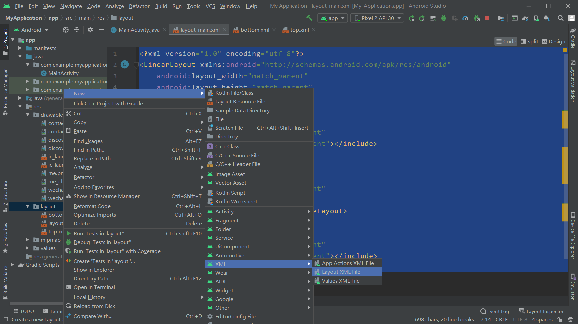Screen dimensions: 578x324
Task: Collapse the app module tree node
Action: pos(13,40)
